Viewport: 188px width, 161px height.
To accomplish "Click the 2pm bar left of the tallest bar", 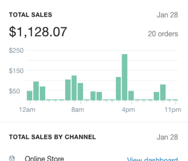I will [x=118, y=89].
